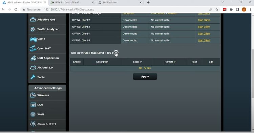Select the OVPN5: Client 5 row name
Image resolution: width=254 pixels, height=133 pixels.
click(81, 41)
